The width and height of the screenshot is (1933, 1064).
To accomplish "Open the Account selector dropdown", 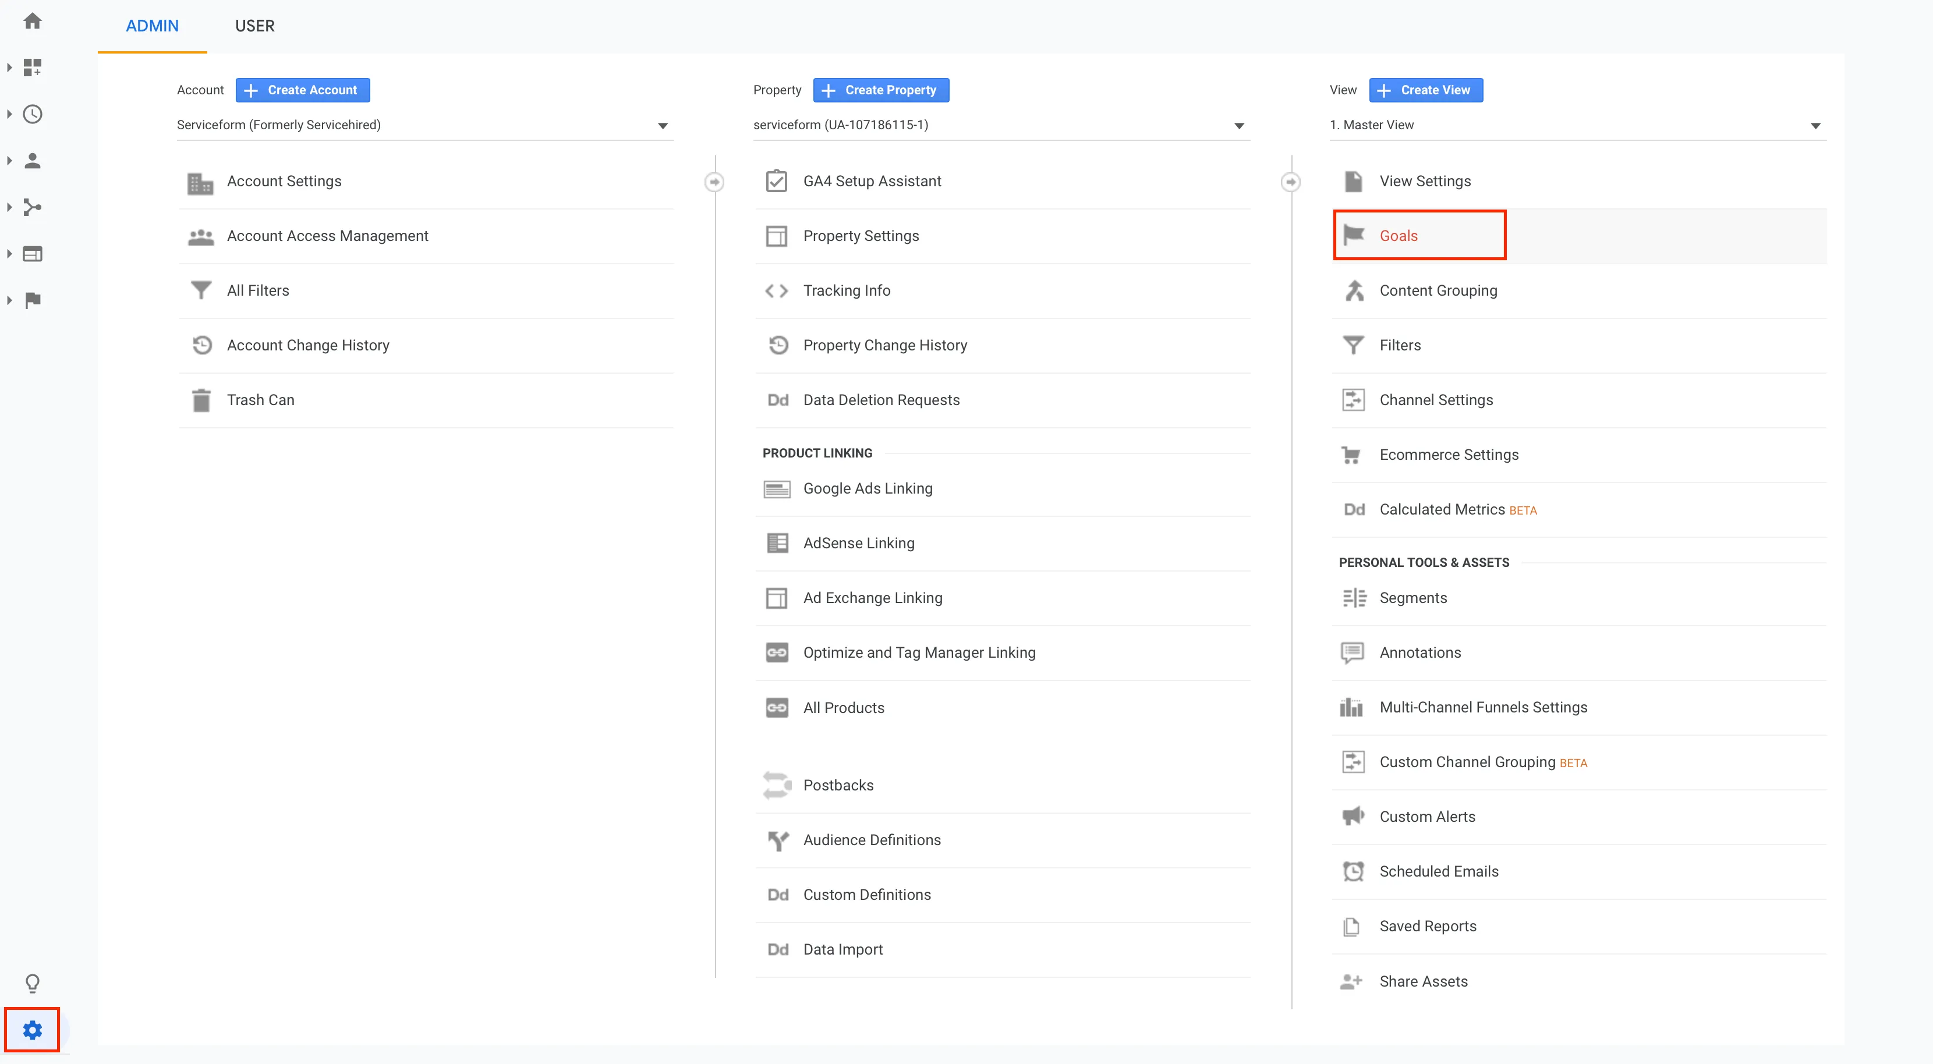I will 424,125.
